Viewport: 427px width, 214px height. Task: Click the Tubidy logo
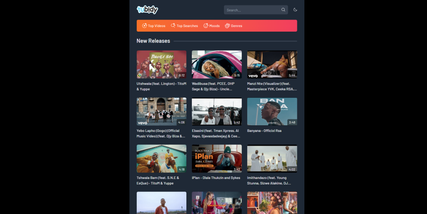(147, 10)
